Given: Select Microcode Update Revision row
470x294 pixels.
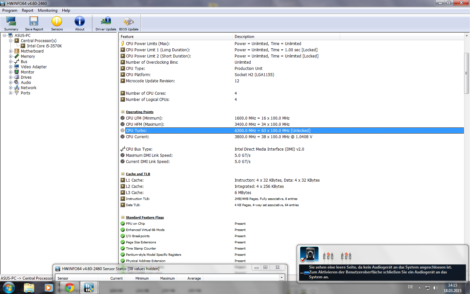Looking at the screenshot, I should point(291,81).
